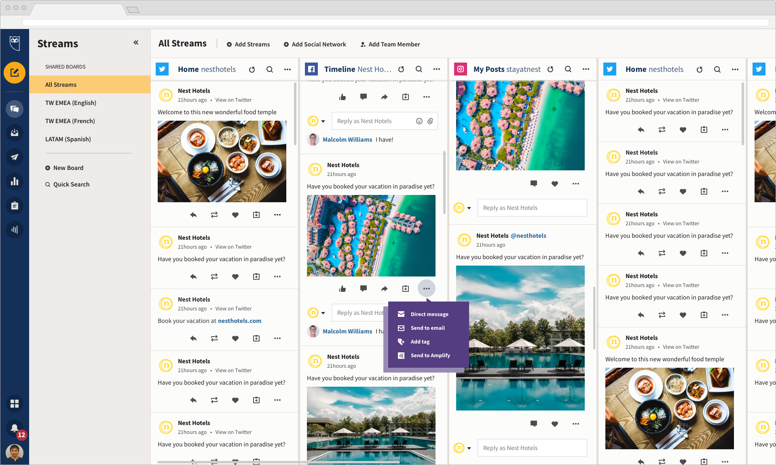
Task: Click Add Team Member button
Action: [x=390, y=44]
